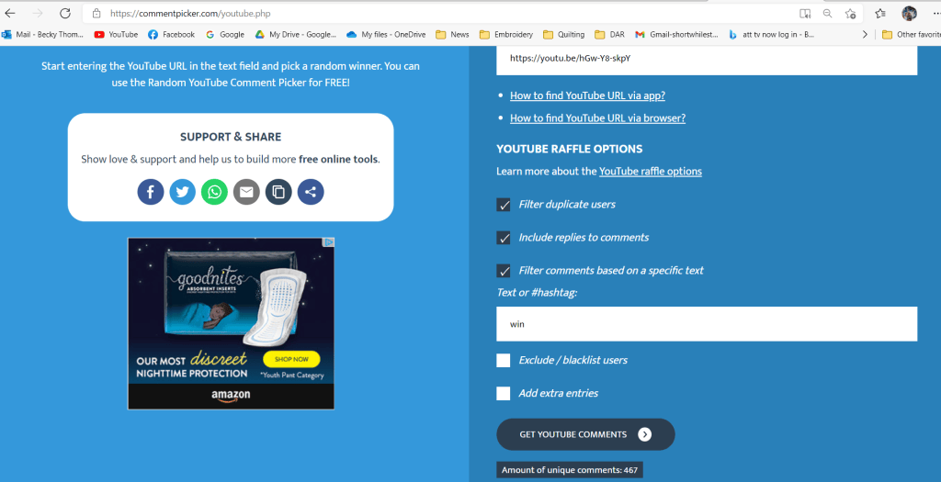Viewport: 941px width, 482px height.
Task: Uncheck Include replies to comments
Action: [x=504, y=238]
